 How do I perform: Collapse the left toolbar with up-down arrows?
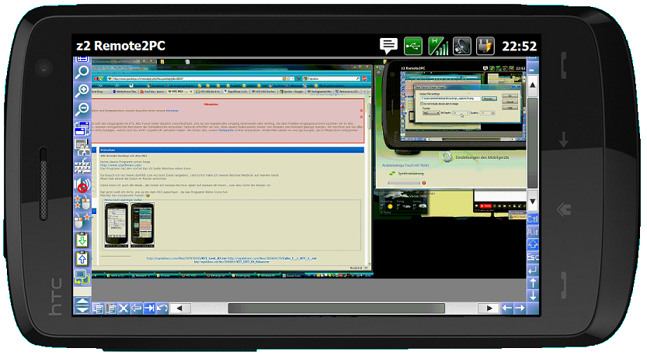82,305
